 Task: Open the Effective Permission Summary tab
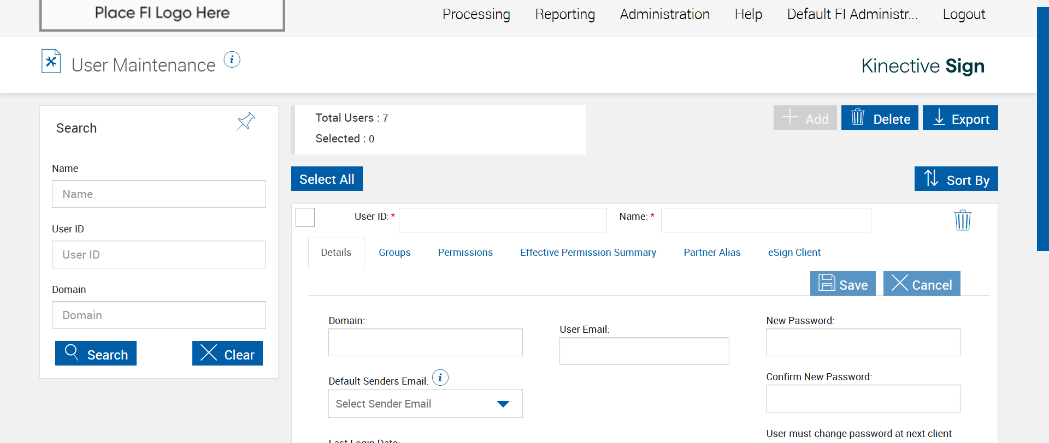click(588, 253)
